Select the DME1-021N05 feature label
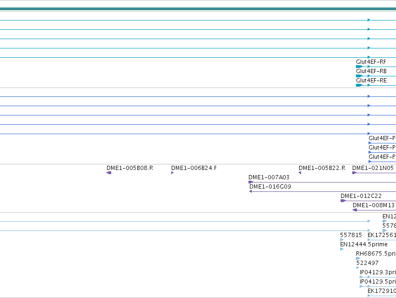This screenshot has height=298, width=396. pyautogui.click(x=373, y=168)
